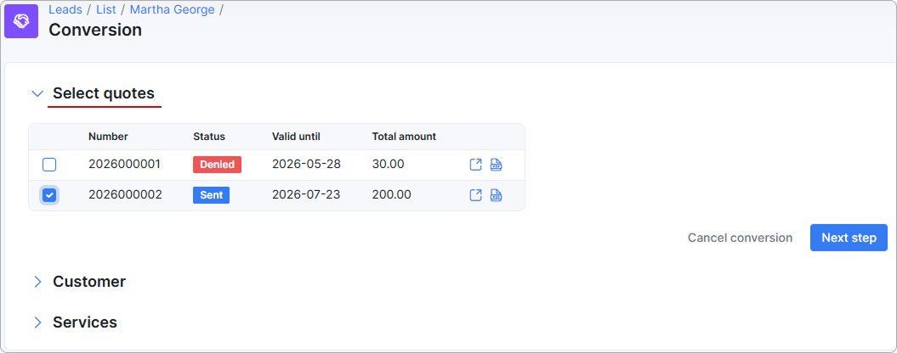Viewport: 897px width, 353px height.
Task: Expand the Customer section
Action: 37,282
